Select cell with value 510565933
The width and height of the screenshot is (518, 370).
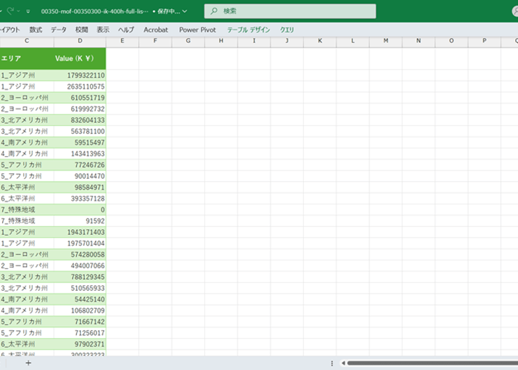pyautogui.click(x=80, y=288)
